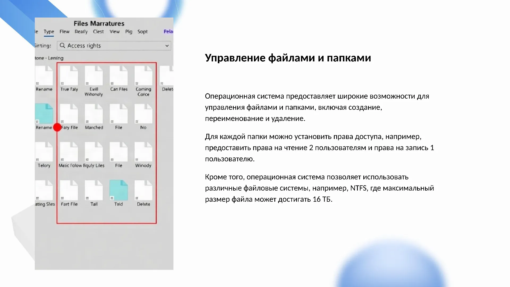The image size is (510, 287).
Task: Click the teal Told file icon
Action: [x=119, y=190]
